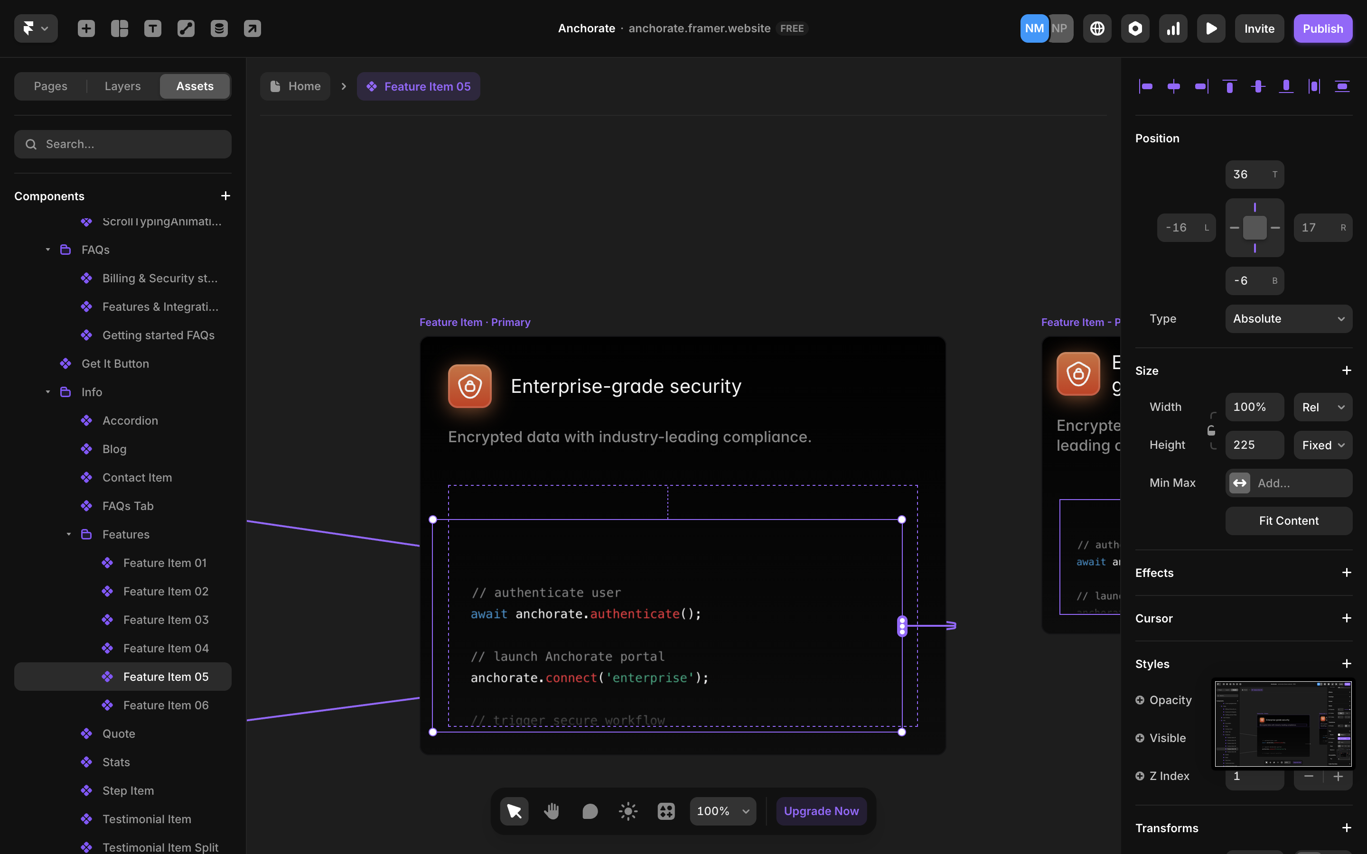Collapse the Features folder in components

(68, 534)
